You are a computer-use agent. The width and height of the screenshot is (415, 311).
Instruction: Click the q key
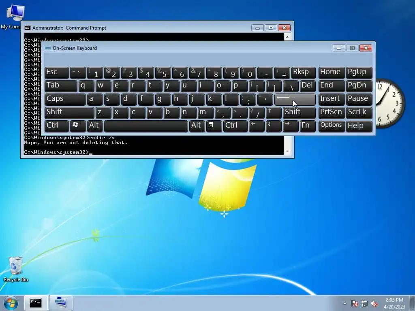(86, 86)
